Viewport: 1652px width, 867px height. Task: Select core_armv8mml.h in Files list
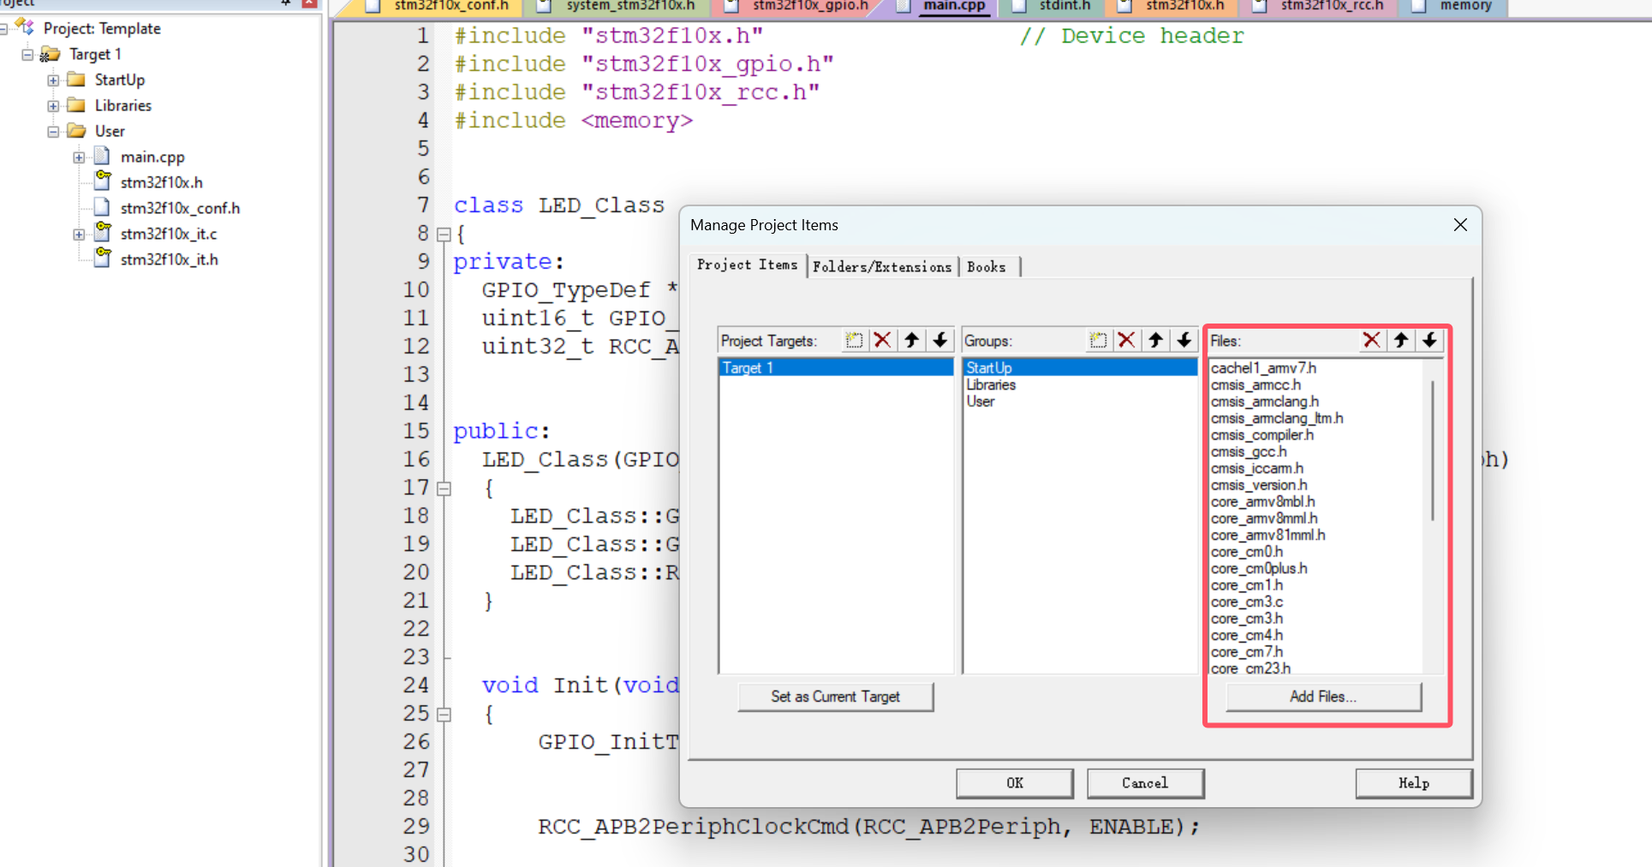click(1264, 519)
